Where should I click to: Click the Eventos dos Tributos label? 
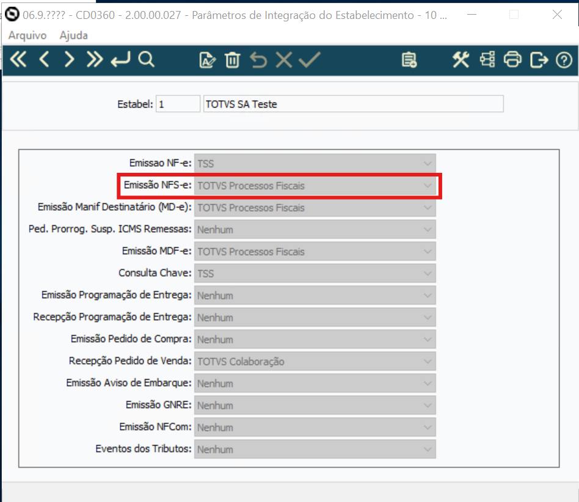pyautogui.click(x=144, y=448)
